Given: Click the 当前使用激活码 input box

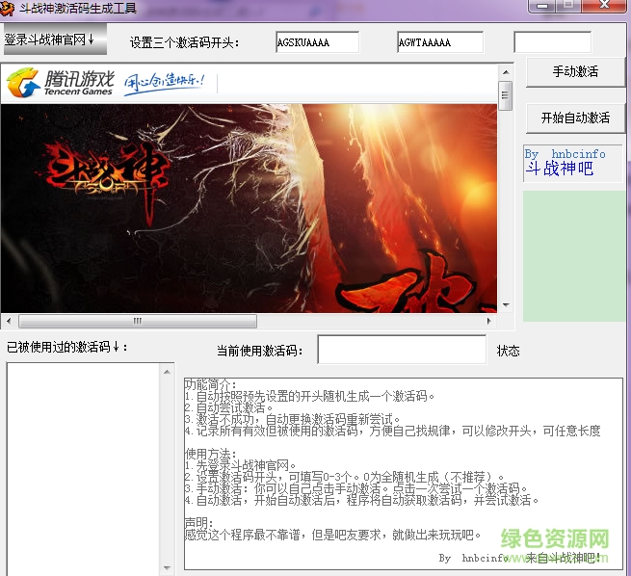Looking at the screenshot, I should [402, 350].
